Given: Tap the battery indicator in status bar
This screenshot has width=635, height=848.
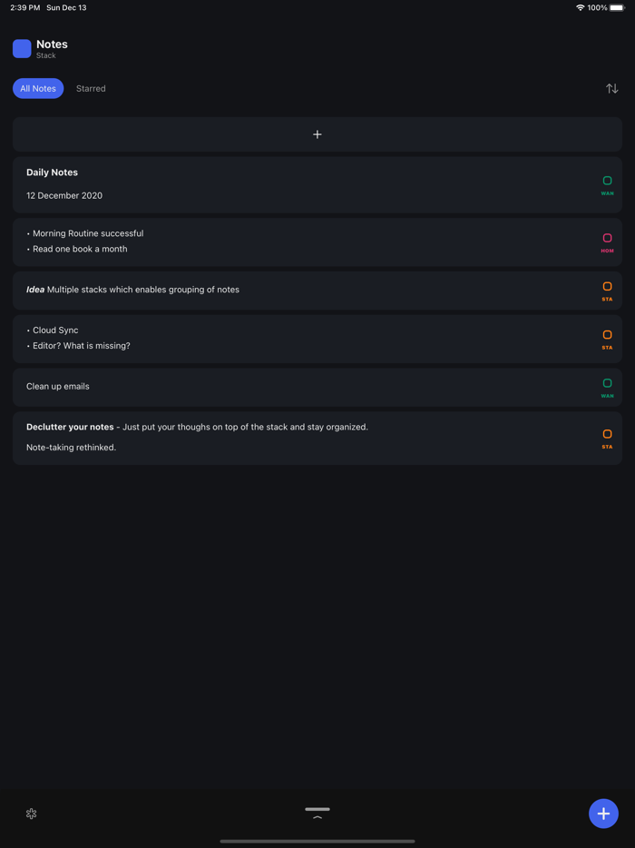Looking at the screenshot, I should [617, 7].
